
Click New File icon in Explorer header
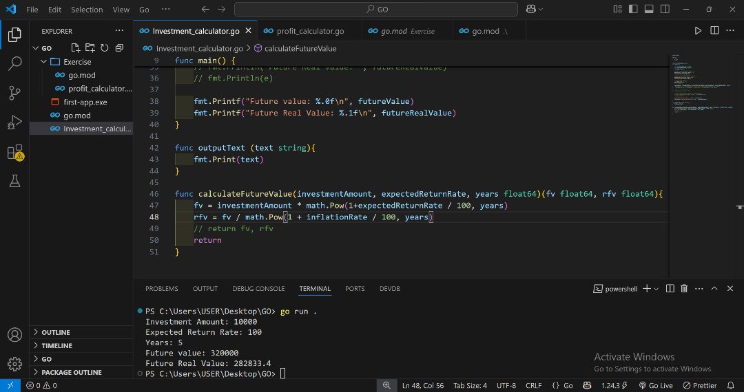pyautogui.click(x=75, y=48)
